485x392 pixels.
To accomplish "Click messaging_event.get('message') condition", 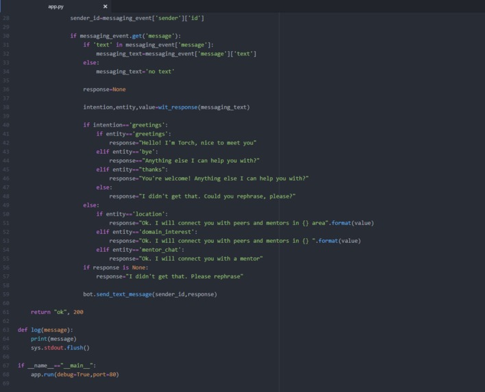I will pos(125,36).
